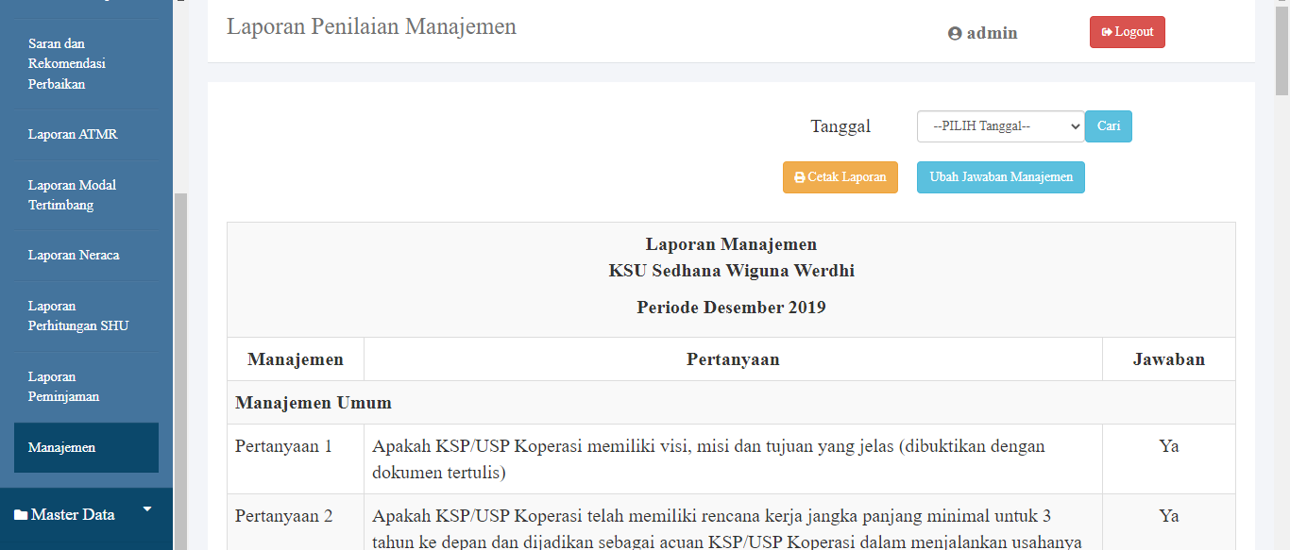Viewport: 1290px width, 550px height.
Task: Print report with Cetak Laporan button
Action: coord(840,177)
